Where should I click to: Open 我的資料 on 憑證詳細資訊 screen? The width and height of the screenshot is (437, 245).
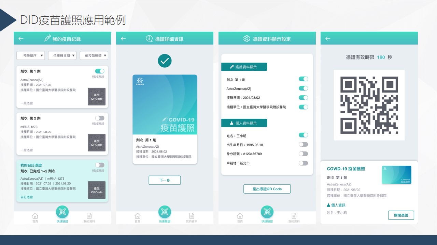click(x=192, y=218)
